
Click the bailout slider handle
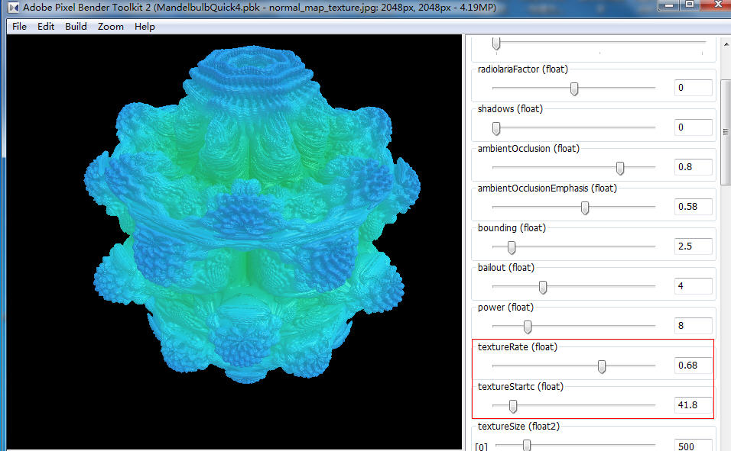point(543,287)
